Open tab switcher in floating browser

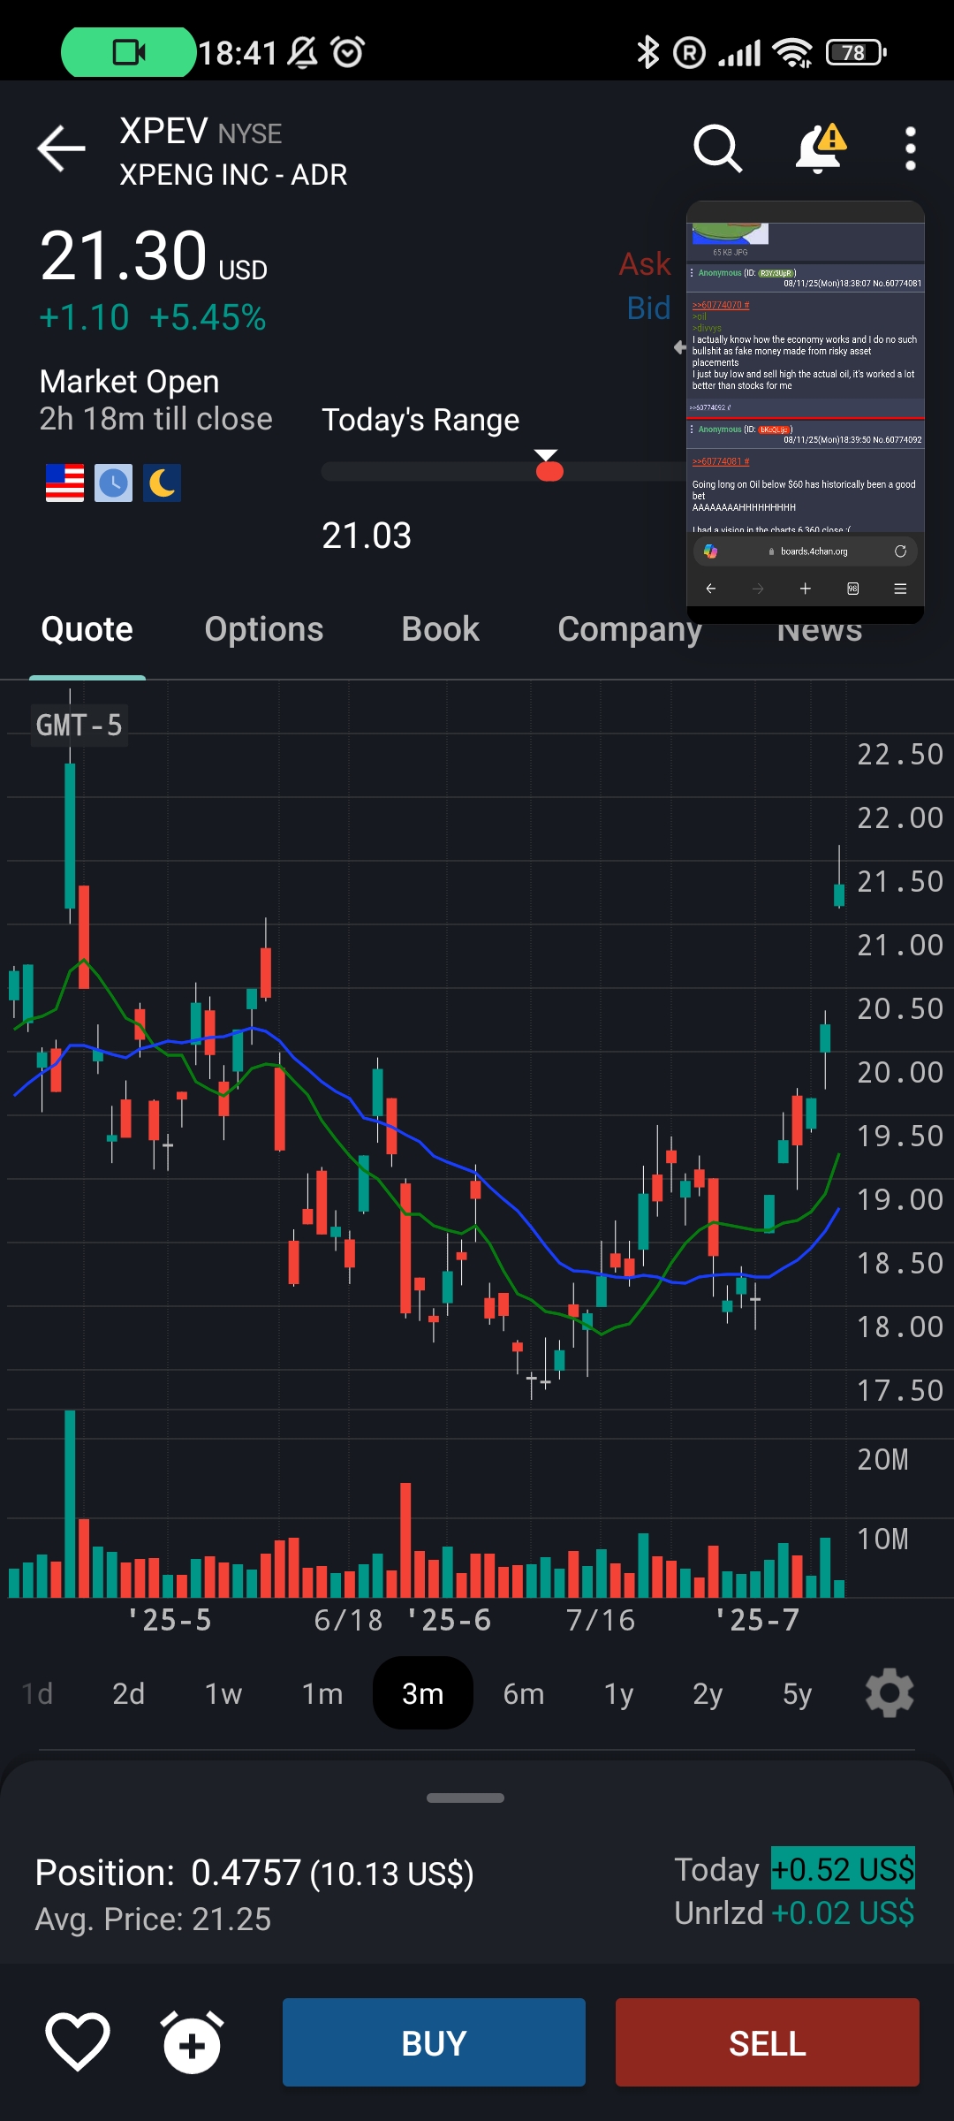point(853,589)
